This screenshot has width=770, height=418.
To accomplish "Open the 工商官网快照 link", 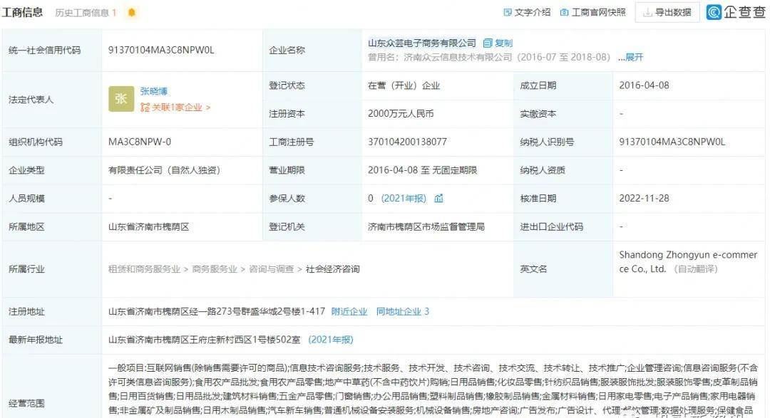I will click(x=599, y=12).
